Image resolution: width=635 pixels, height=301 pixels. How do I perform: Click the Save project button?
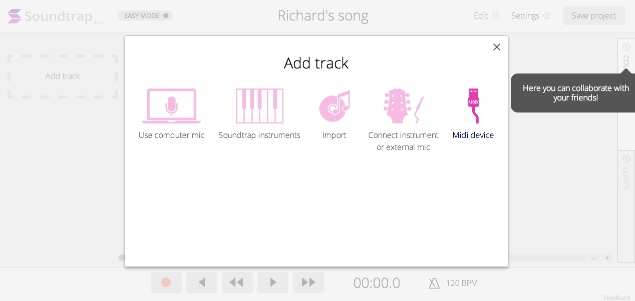tap(594, 15)
